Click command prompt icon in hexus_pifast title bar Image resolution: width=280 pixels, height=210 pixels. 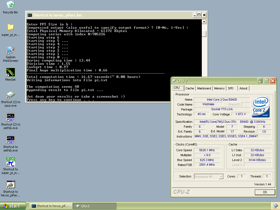click(30, 15)
